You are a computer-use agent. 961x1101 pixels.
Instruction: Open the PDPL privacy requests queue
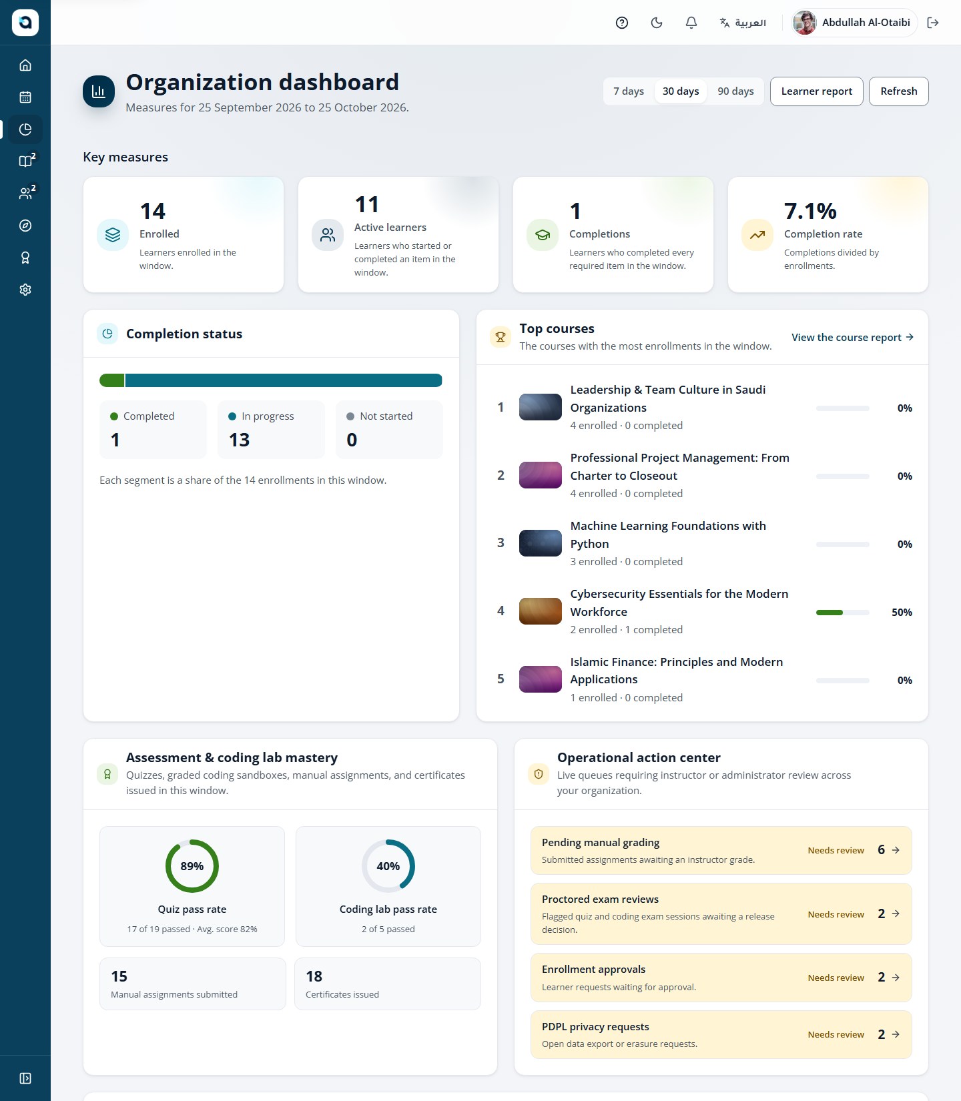721,1034
